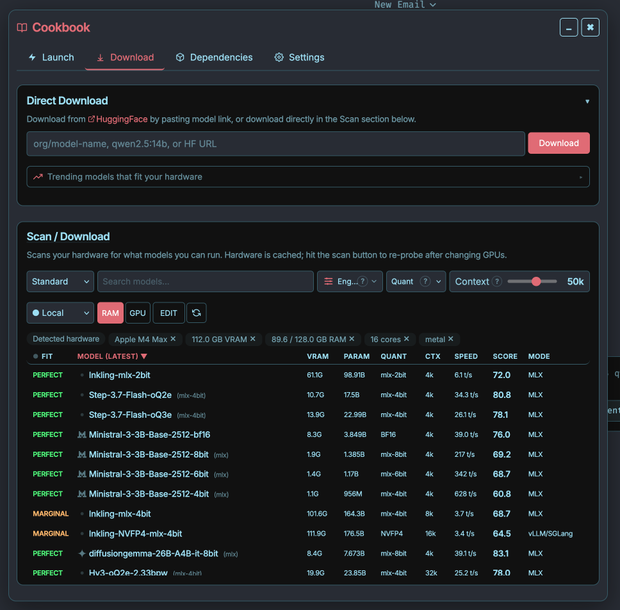The width and height of the screenshot is (620, 610).
Task: Open New Email dropdown in background window
Action: tap(405, 4)
